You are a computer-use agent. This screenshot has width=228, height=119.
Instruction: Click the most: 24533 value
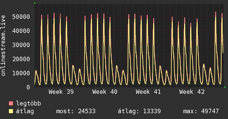76,111
